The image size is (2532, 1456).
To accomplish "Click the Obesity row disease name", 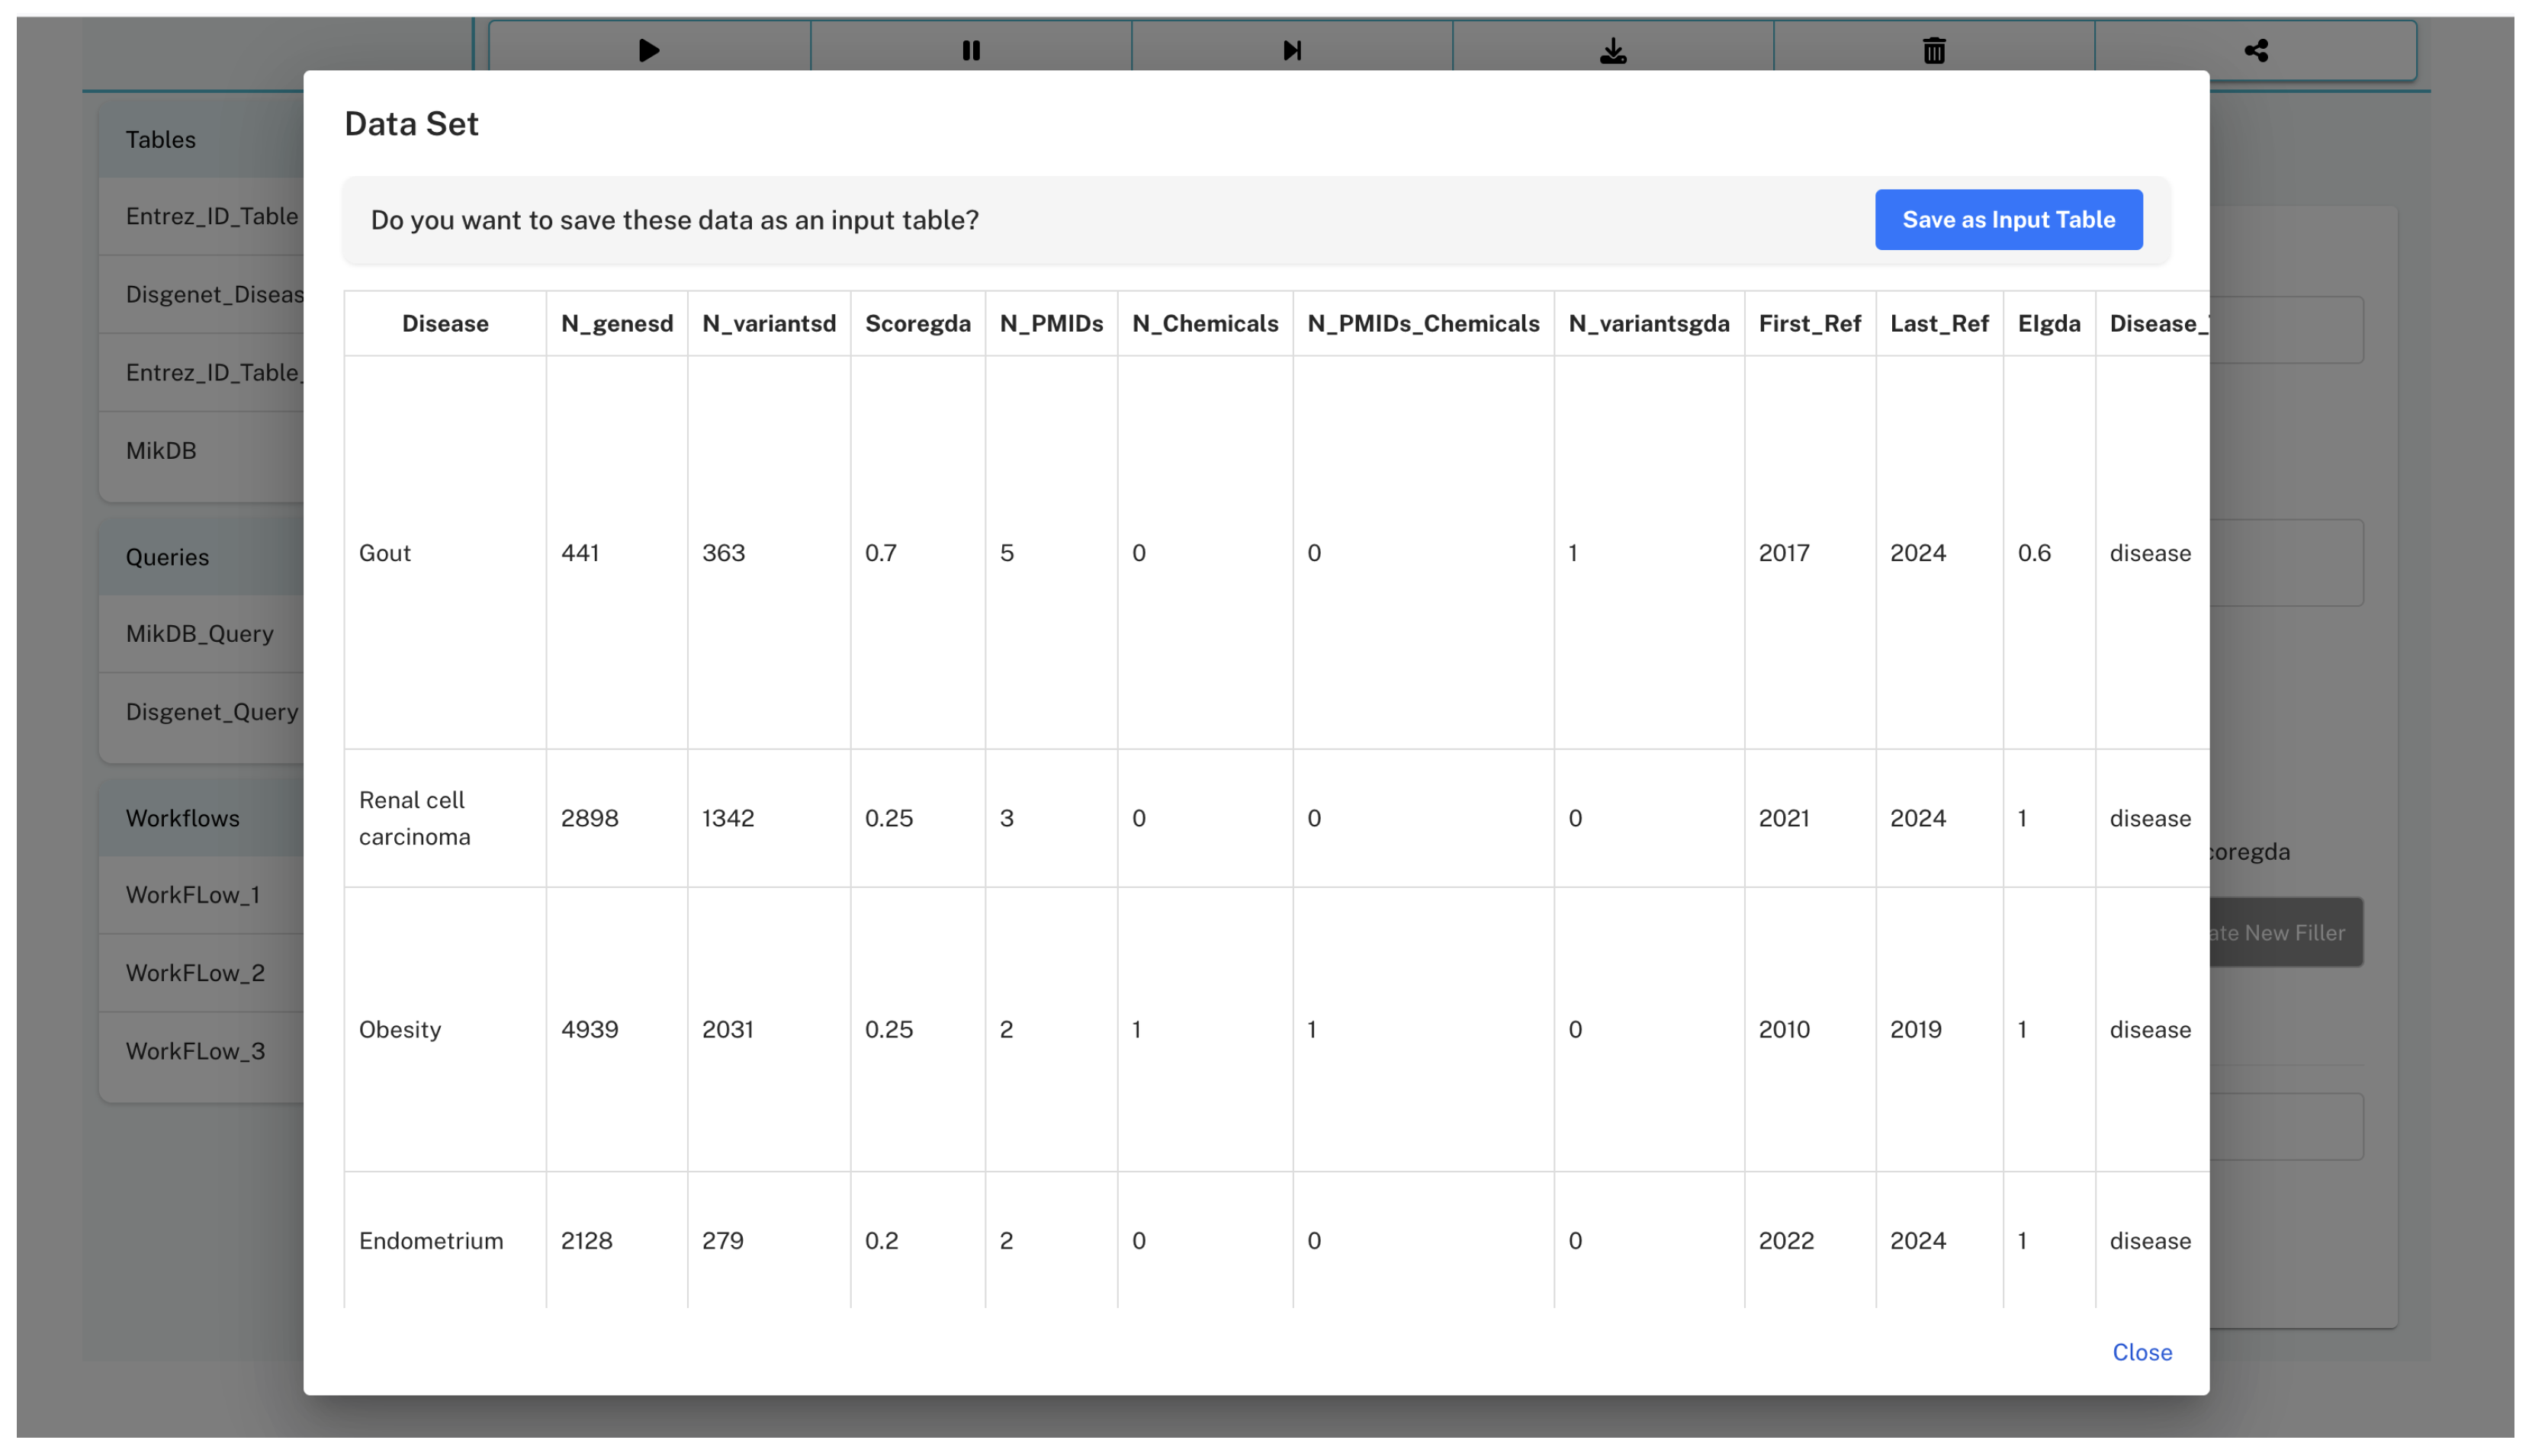I will click(x=400, y=1029).
